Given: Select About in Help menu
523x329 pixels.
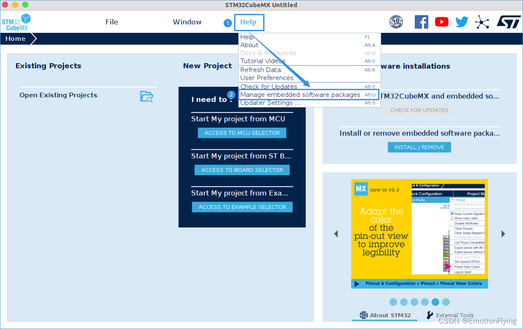Looking at the screenshot, I should pos(309,45).
